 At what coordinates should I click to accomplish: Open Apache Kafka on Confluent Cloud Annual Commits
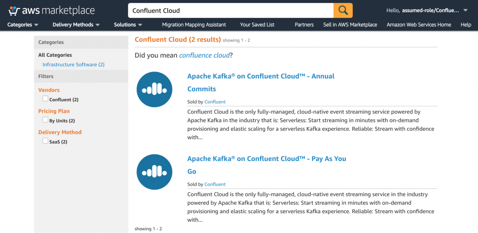(x=261, y=76)
